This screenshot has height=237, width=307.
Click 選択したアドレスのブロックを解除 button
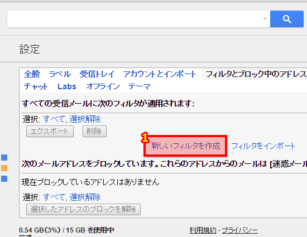83,210
